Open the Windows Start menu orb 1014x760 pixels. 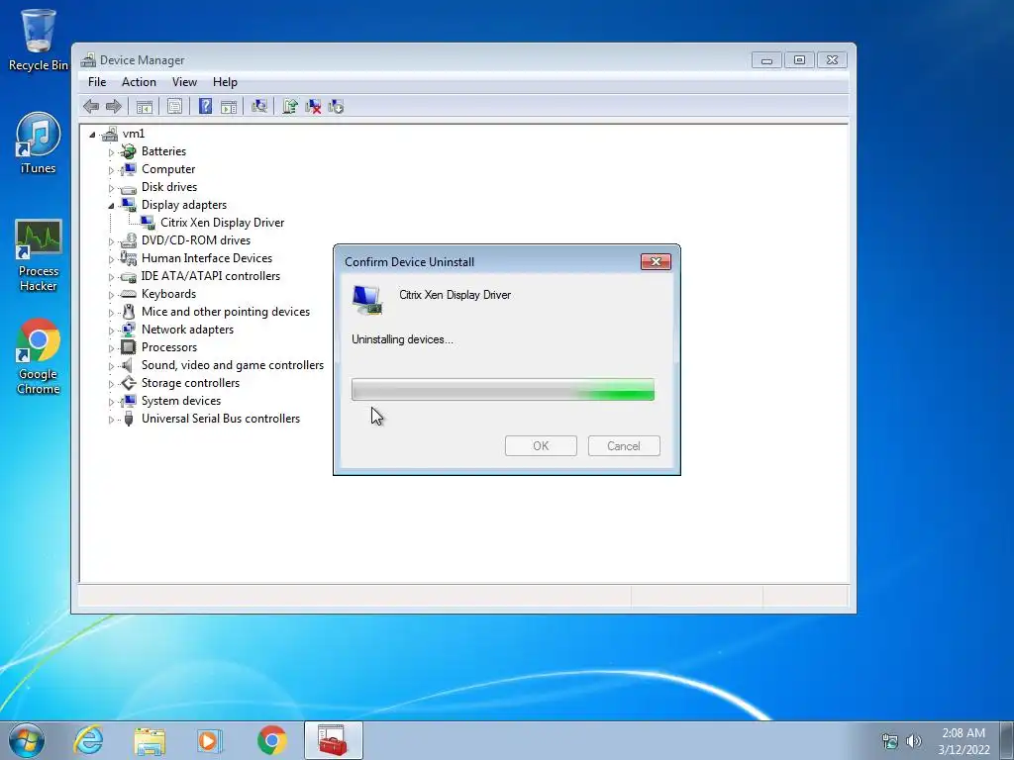tap(27, 740)
